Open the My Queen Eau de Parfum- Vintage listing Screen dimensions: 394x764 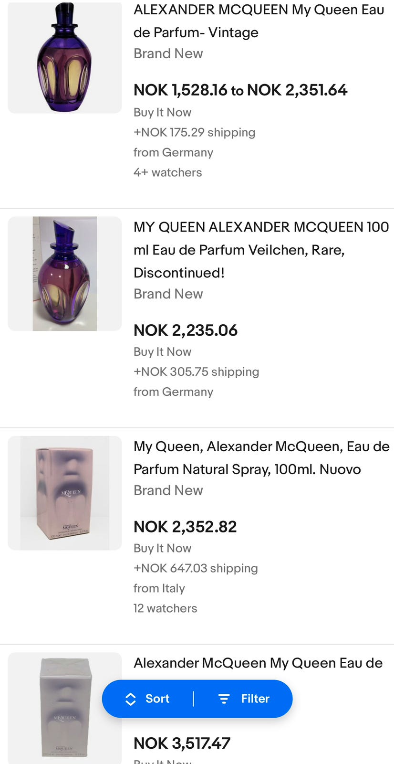(259, 21)
